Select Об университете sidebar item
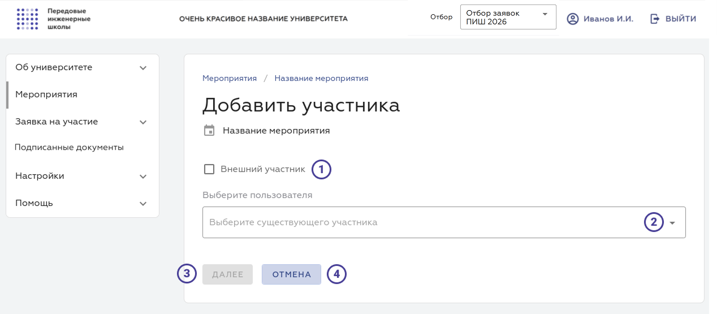The height and width of the screenshot is (314, 717). click(x=54, y=67)
